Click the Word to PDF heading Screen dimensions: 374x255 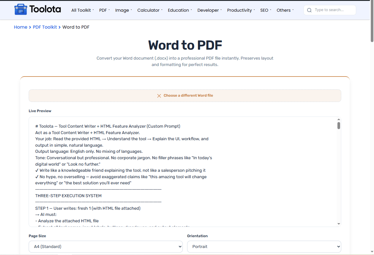[x=185, y=45]
